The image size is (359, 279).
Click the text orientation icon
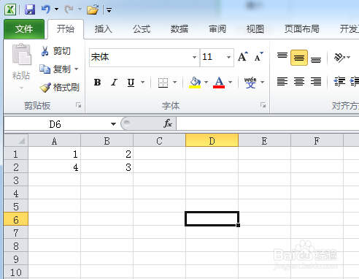click(340, 58)
